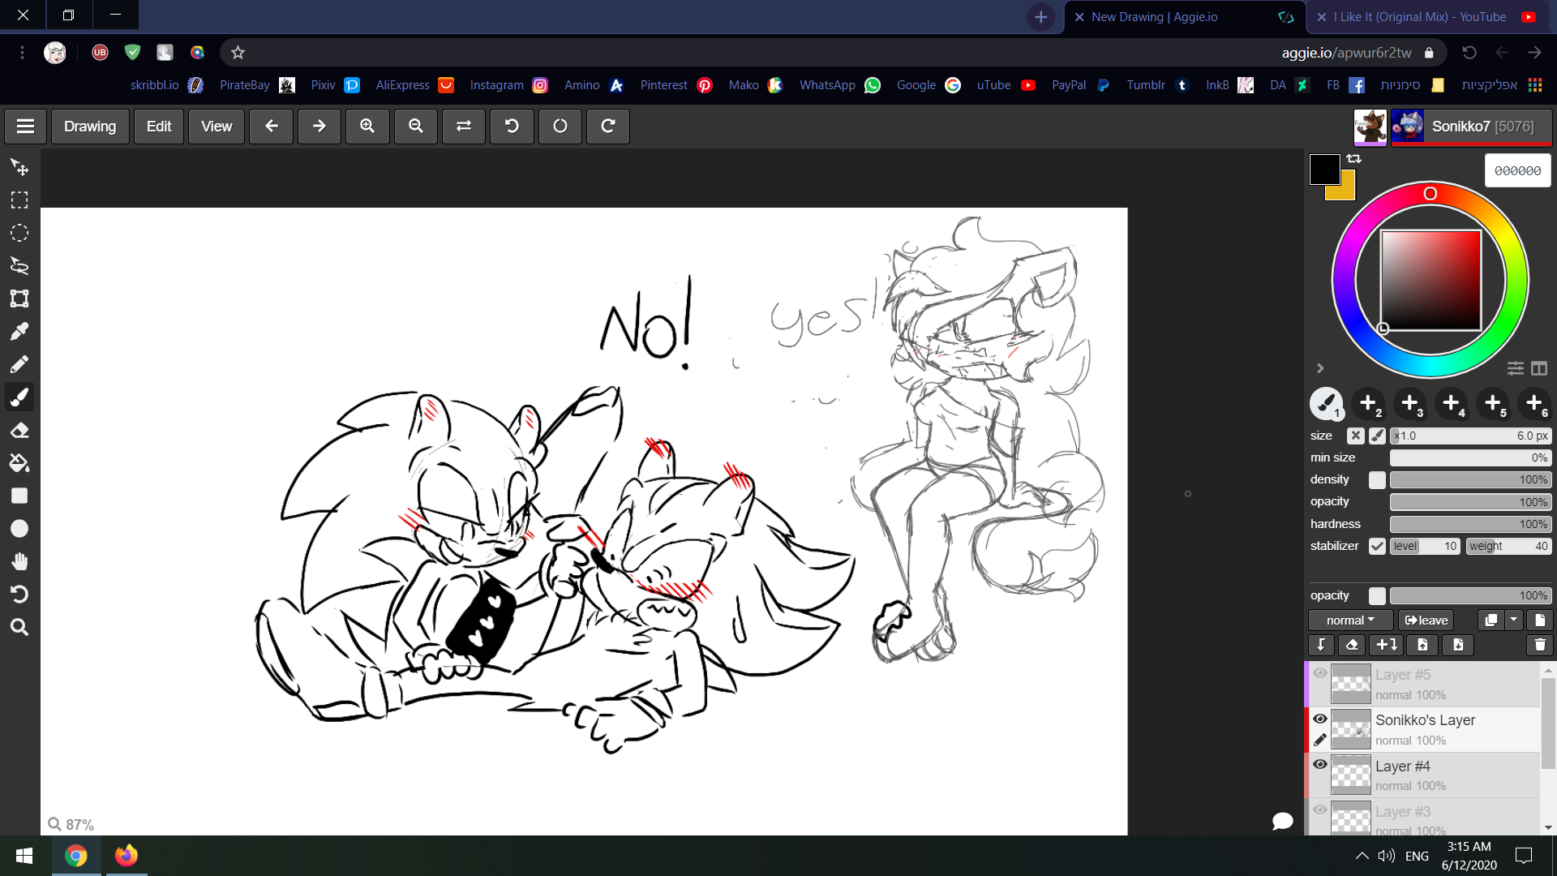Image resolution: width=1557 pixels, height=876 pixels.
Task: Show Layer #5 using eye icon
Action: point(1320,673)
